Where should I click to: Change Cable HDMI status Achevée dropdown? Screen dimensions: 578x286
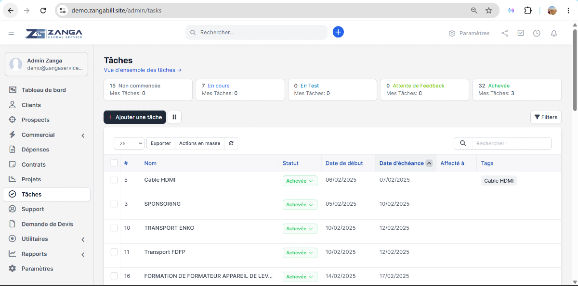click(300, 181)
